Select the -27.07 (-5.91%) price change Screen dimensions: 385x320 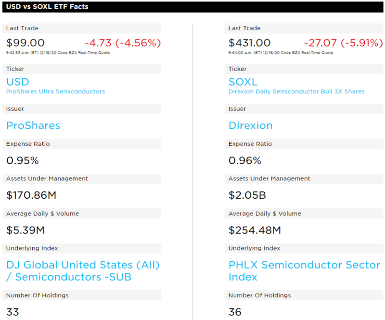pyautogui.click(x=343, y=43)
